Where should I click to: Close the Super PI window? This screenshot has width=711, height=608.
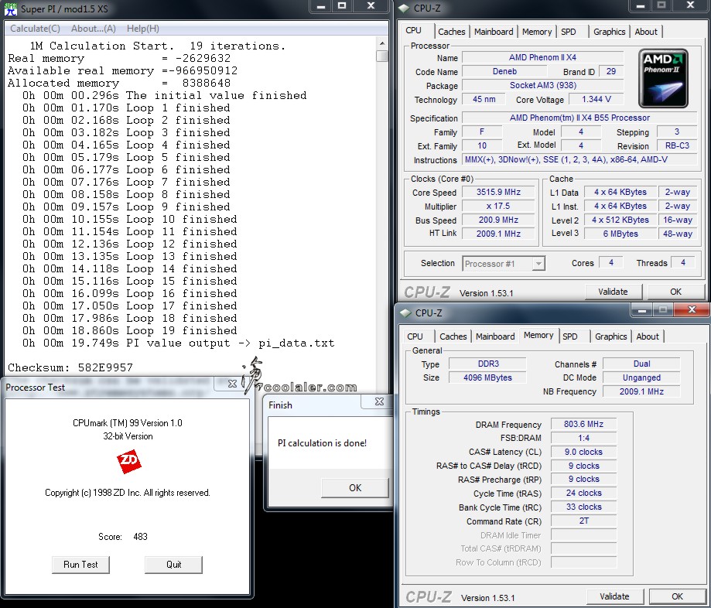(371, 6)
